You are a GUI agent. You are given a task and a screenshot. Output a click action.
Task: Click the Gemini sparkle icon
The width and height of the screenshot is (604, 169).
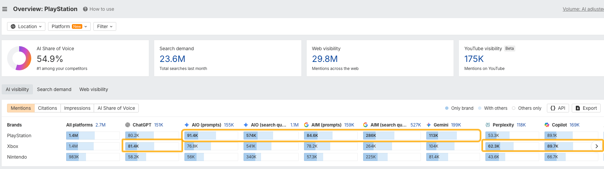click(x=429, y=125)
